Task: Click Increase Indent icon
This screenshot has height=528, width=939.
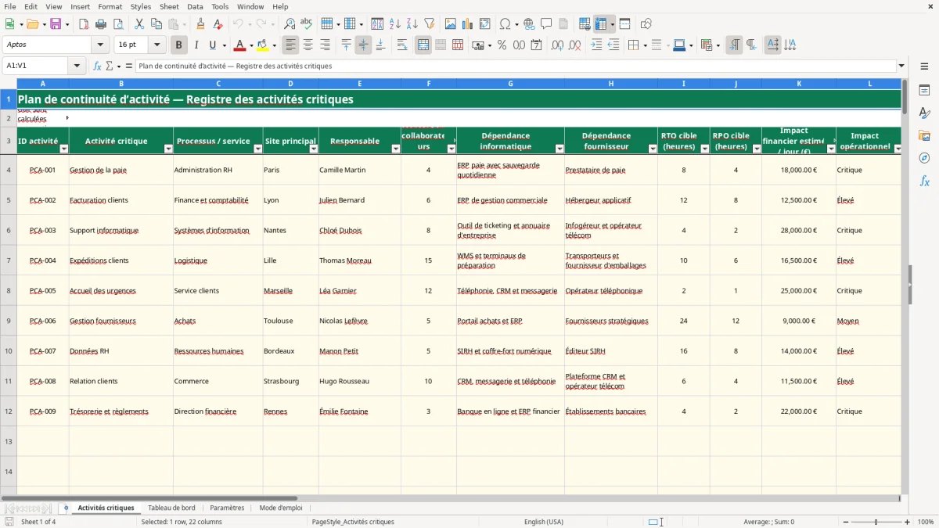Action: [x=596, y=45]
